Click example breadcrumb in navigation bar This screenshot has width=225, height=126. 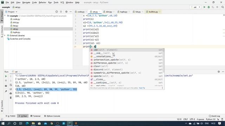6,7
